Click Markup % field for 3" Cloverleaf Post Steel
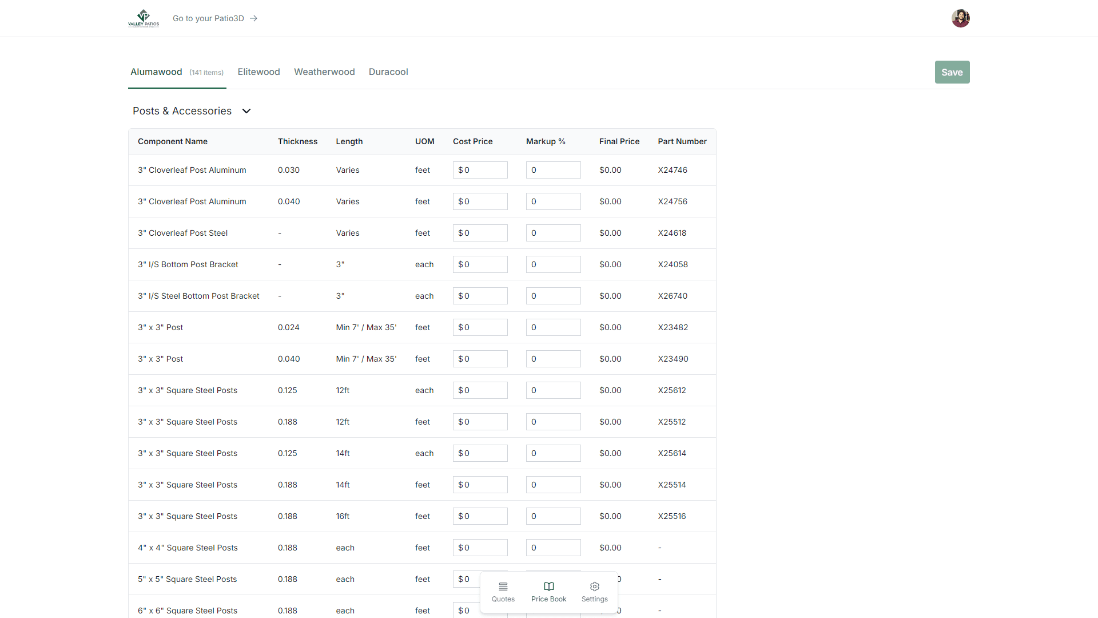The height and width of the screenshot is (618, 1098). (x=553, y=233)
